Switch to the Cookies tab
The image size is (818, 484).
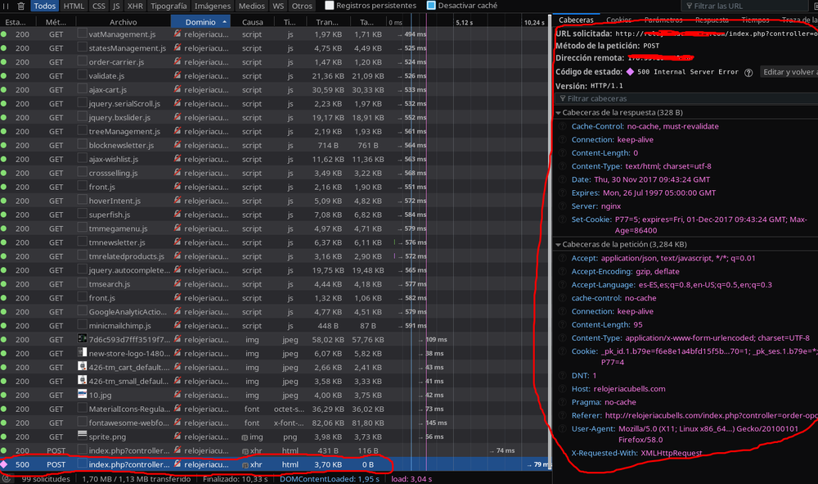[x=618, y=19]
